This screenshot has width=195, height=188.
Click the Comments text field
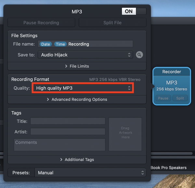(x=59, y=145)
